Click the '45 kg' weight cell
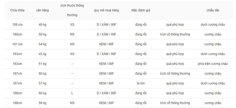 point(42,25)
